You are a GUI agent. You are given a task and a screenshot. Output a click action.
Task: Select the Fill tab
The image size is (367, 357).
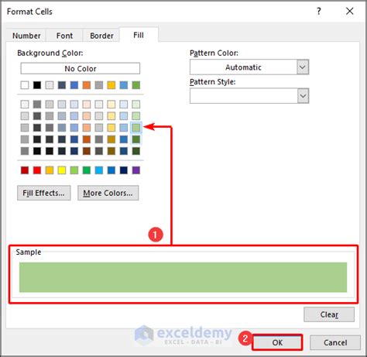[139, 35]
